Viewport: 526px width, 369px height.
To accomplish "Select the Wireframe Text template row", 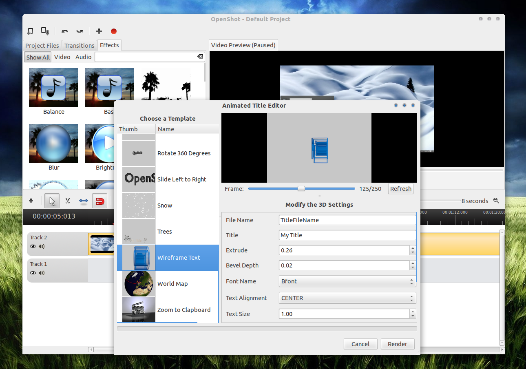I will (168, 258).
